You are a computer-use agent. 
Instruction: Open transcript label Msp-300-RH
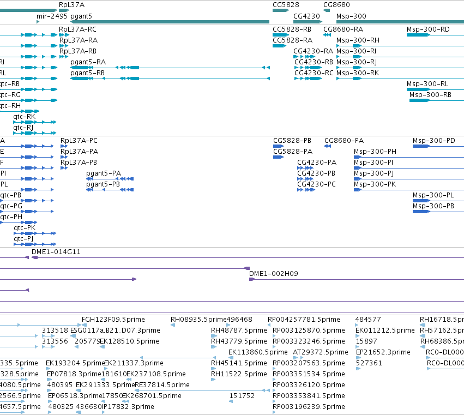coord(358,40)
